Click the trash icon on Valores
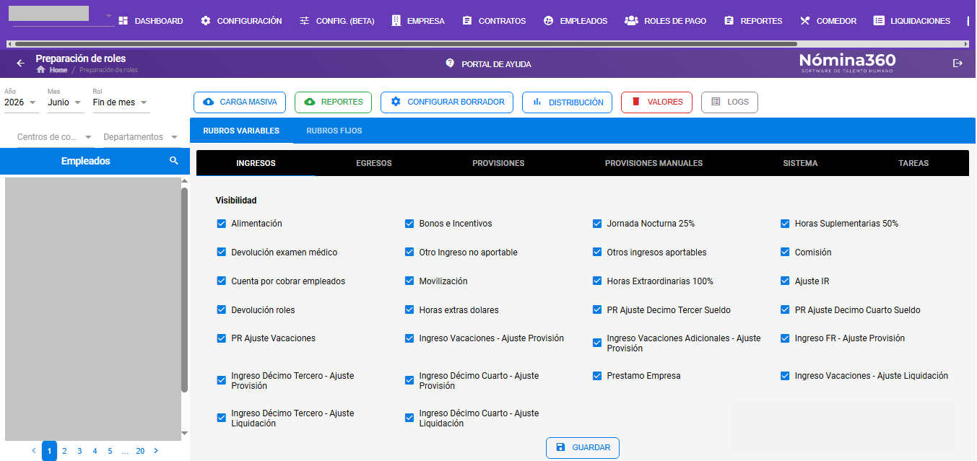Screen dimensions: 977x461 coord(636,102)
